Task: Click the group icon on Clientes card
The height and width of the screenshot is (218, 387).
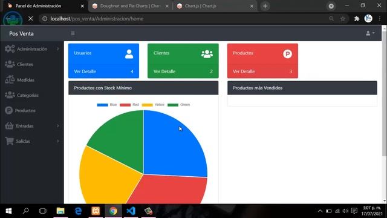Action: tap(207, 54)
